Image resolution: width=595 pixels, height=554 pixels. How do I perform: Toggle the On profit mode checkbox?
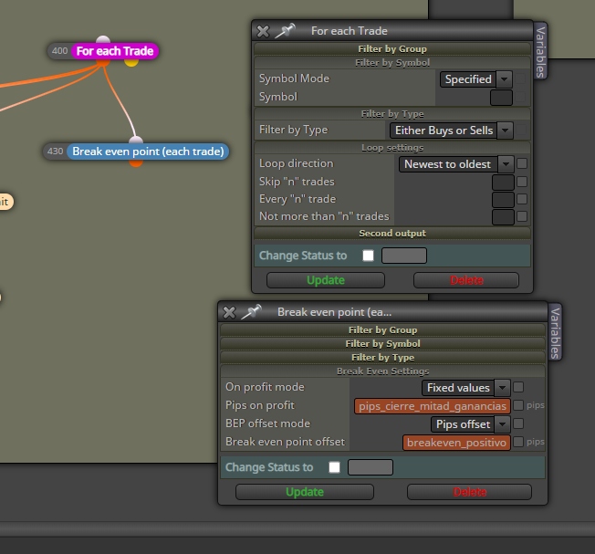point(518,387)
